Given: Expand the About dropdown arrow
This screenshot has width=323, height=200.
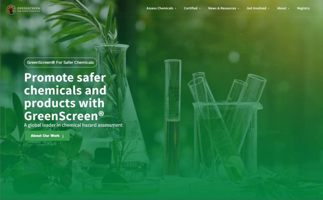Looking at the screenshot, I should (x=288, y=8).
